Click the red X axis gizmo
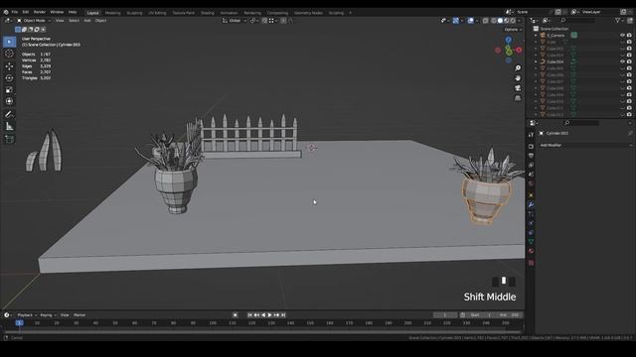This screenshot has width=636, height=357. (x=519, y=50)
